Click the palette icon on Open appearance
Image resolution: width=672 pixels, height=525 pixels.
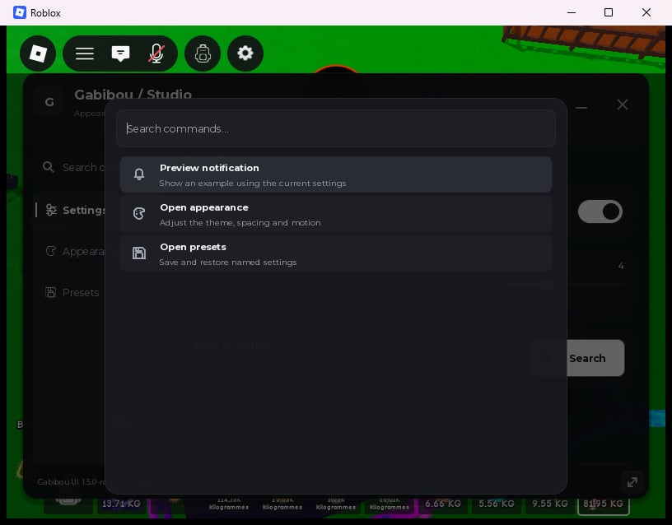point(139,214)
